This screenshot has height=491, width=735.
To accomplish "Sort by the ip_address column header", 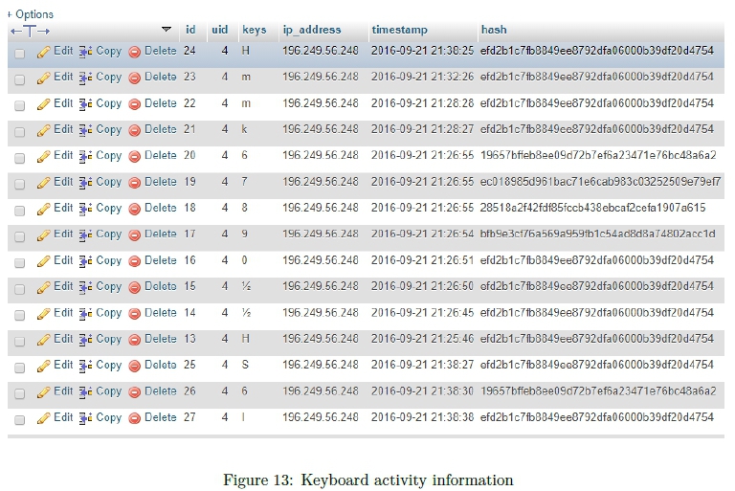I will [x=311, y=30].
